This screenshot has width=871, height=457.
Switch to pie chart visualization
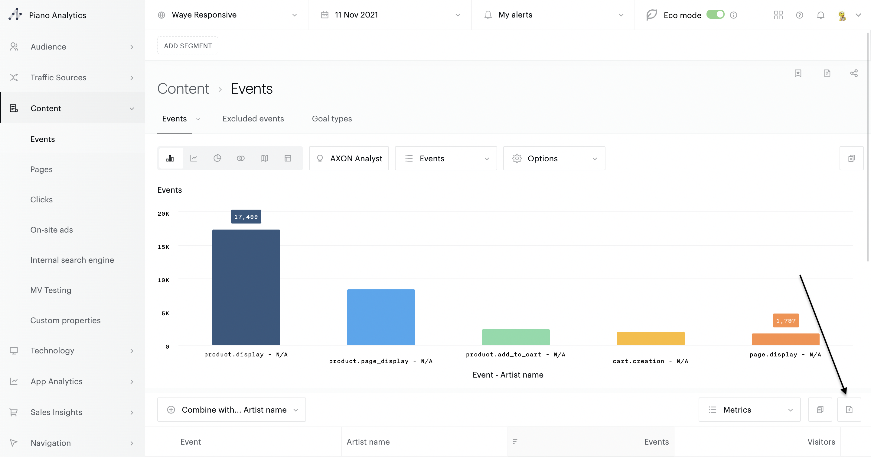217,158
